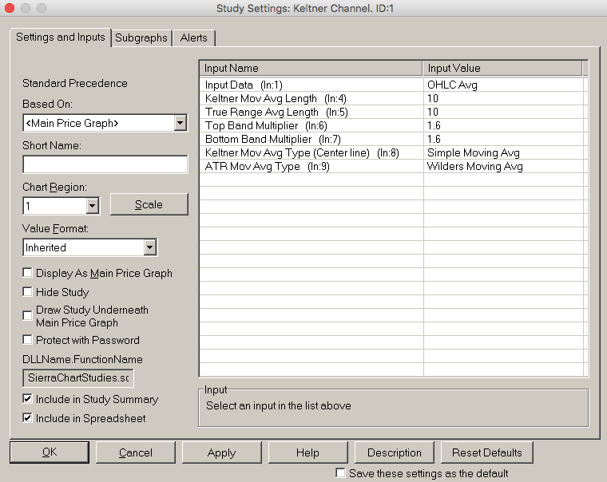Click the OK button
Screen dimensions: 607x482
[50, 452]
